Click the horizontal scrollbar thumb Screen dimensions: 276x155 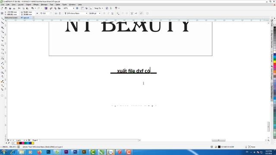pyautogui.click(x=219, y=140)
